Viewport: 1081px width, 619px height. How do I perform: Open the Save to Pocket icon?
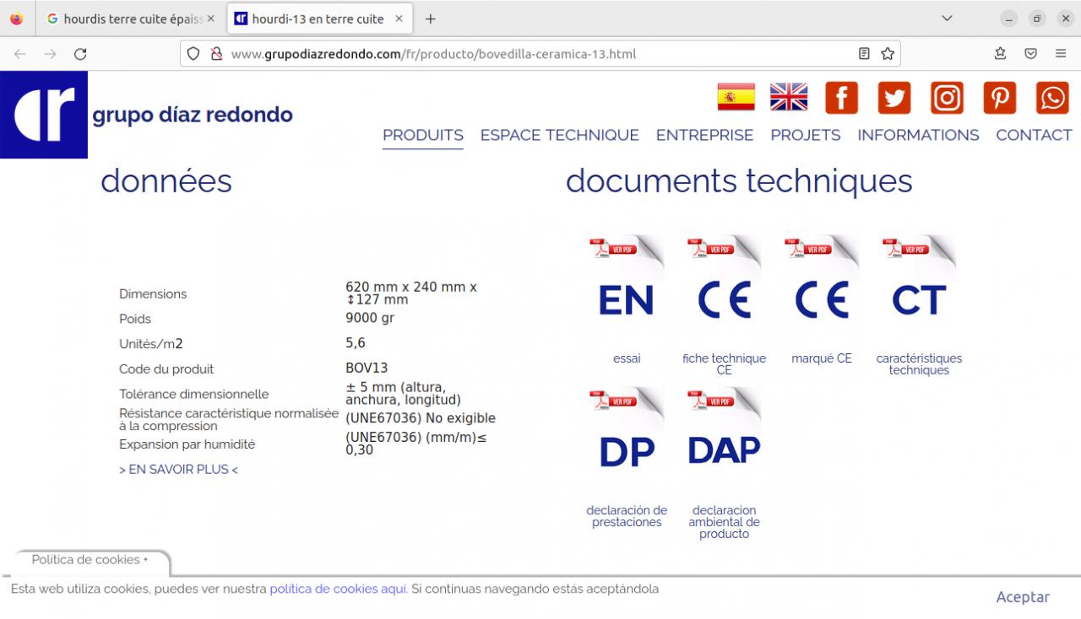[1031, 54]
